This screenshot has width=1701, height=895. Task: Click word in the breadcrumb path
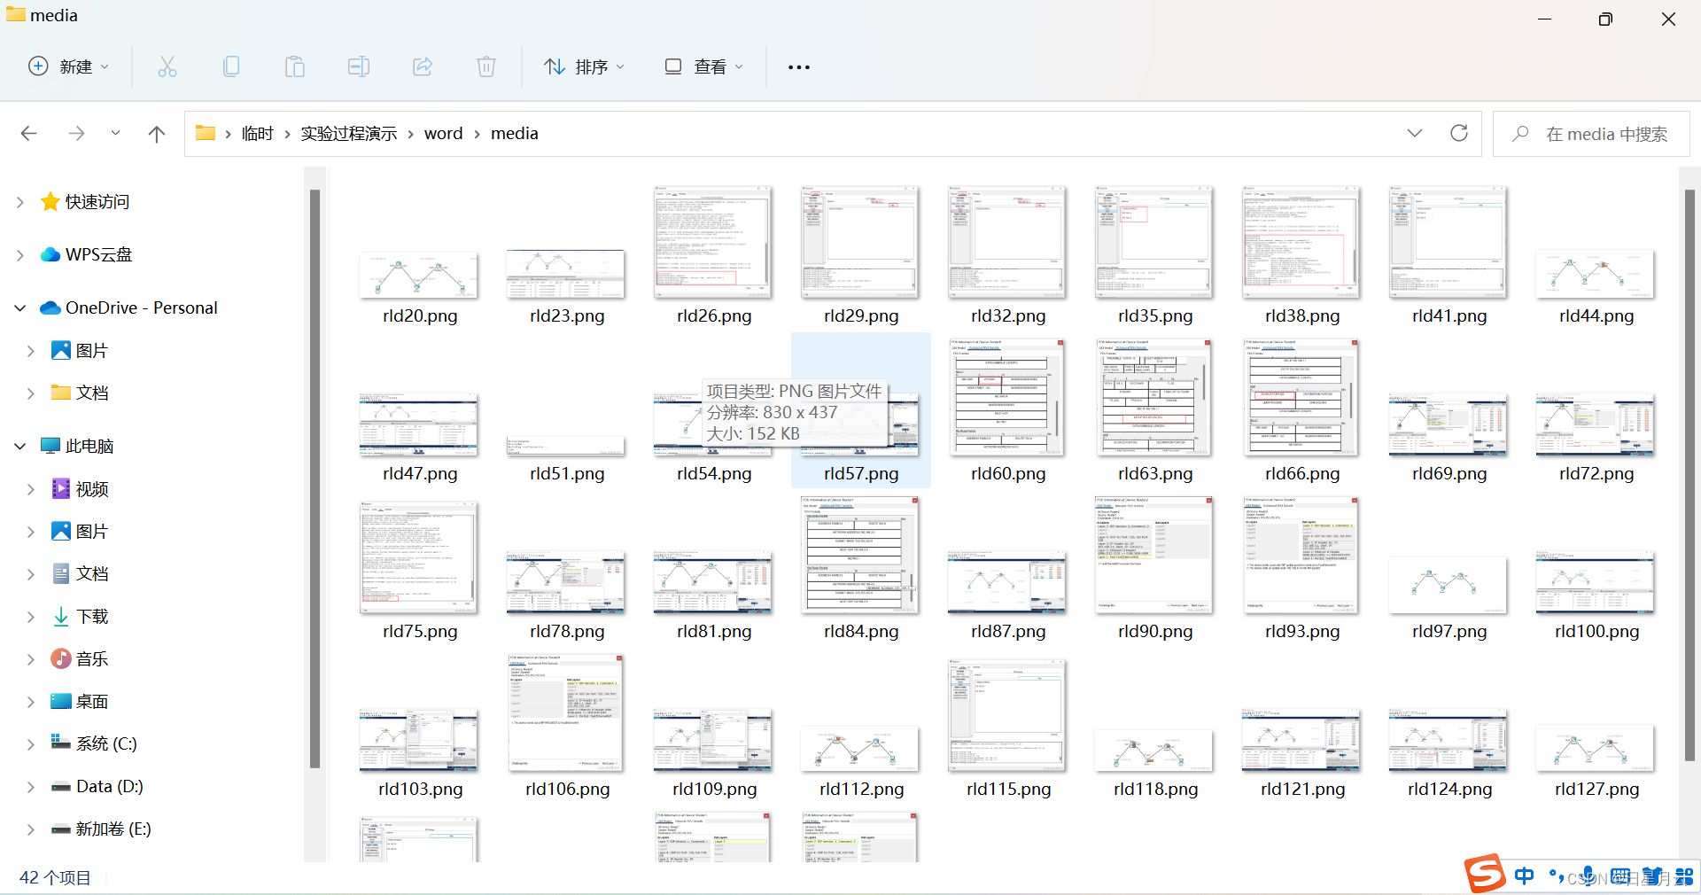click(443, 133)
